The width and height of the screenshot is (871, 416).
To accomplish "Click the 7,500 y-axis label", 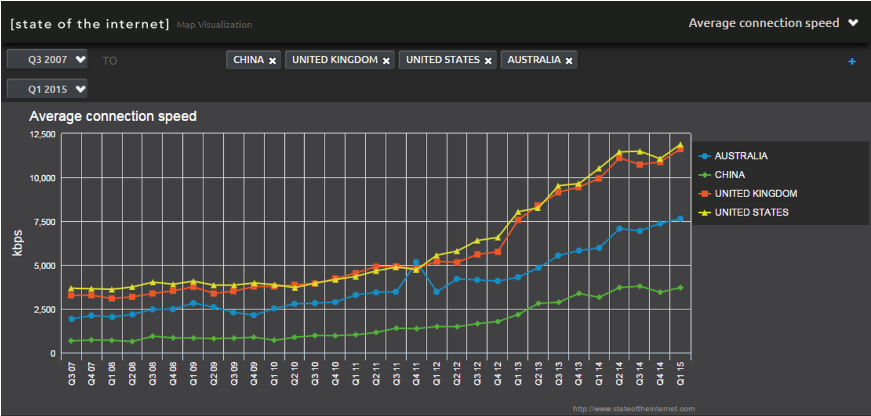I will tap(44, 222).
